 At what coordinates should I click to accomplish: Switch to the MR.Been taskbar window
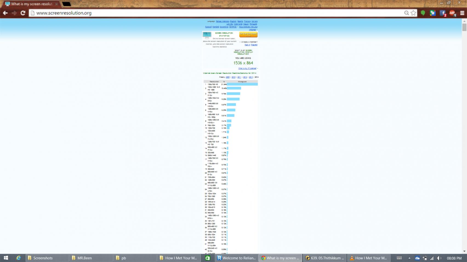(x=91, y=258)
